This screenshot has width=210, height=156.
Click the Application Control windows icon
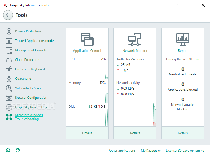click(87, 39)
